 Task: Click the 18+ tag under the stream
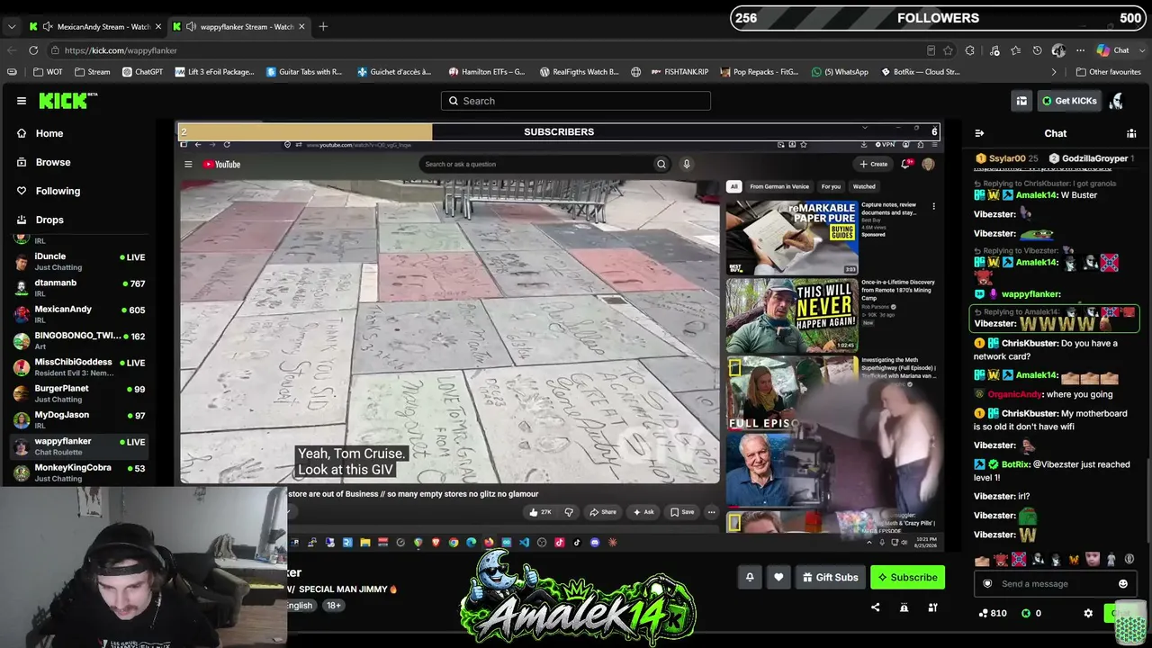click(x=333, y=605)
